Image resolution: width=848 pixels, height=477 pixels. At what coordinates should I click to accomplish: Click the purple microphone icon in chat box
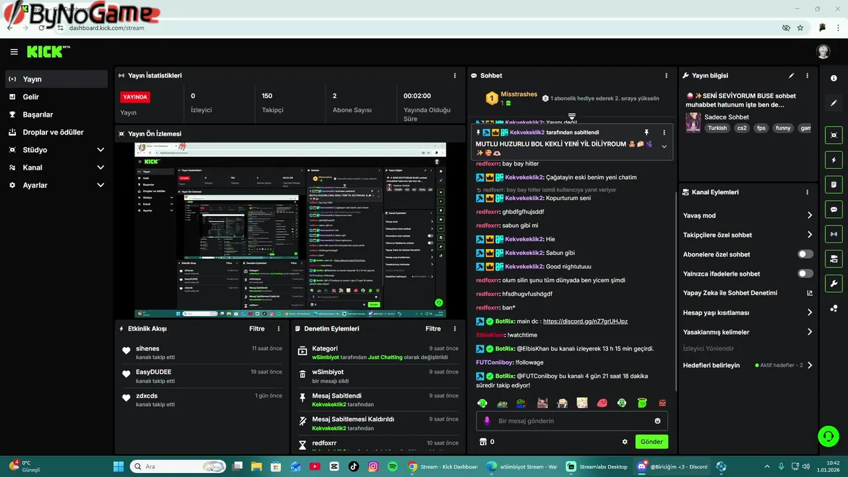click(487, 421)
